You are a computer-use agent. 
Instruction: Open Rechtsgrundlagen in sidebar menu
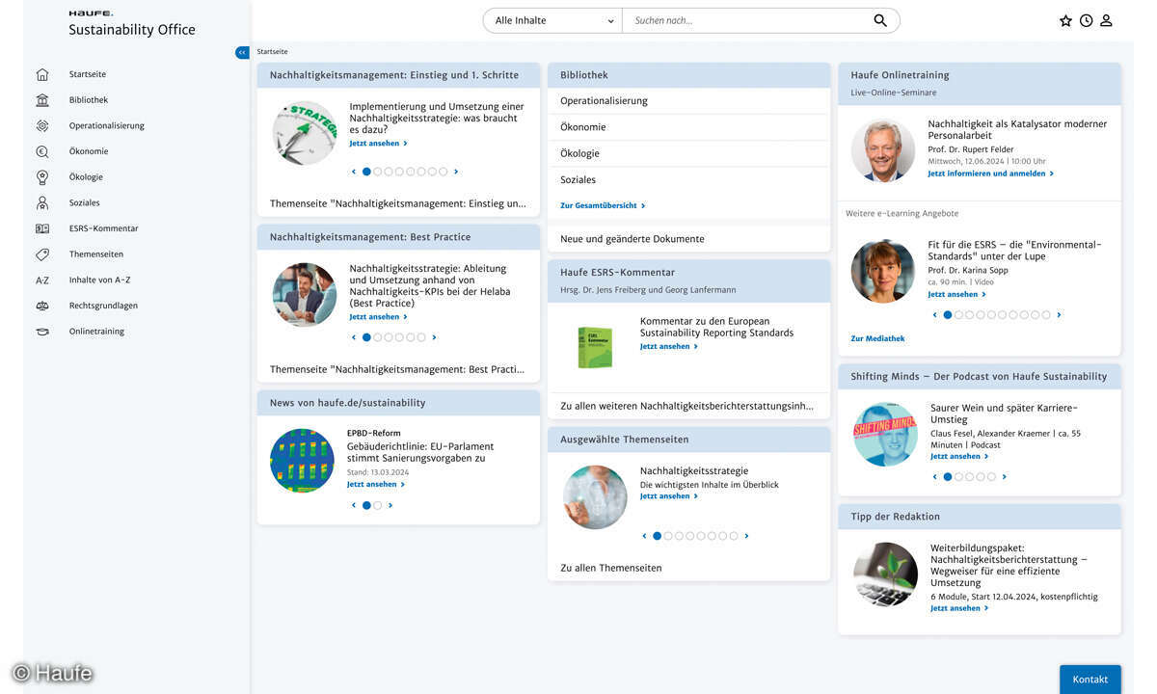click(103, 306)
